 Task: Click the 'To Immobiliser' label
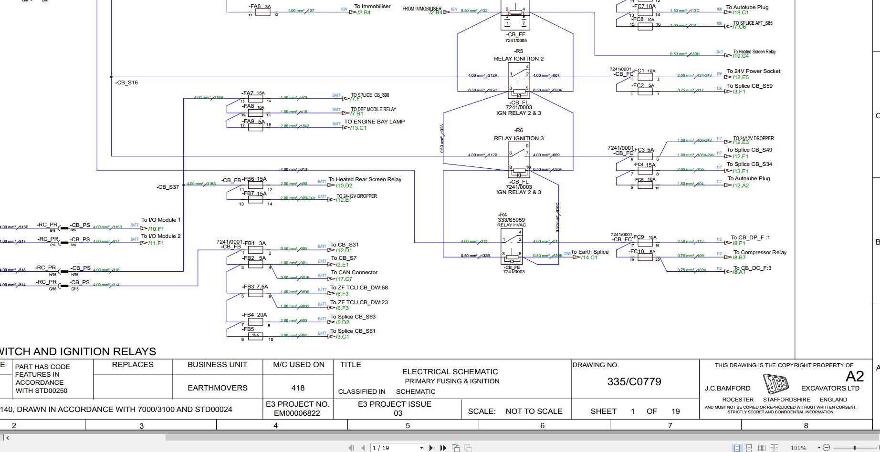(372, 7)
